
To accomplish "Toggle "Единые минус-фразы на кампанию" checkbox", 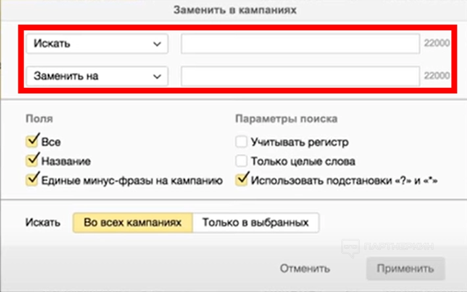I will tap(32, 179).
